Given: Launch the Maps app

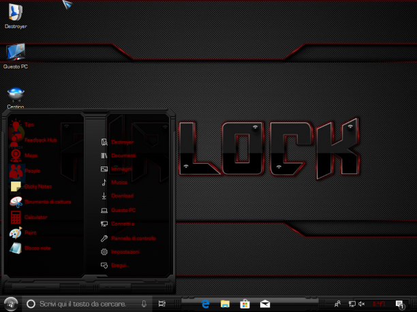Looking at the screenshot, I should coord(24,156).
